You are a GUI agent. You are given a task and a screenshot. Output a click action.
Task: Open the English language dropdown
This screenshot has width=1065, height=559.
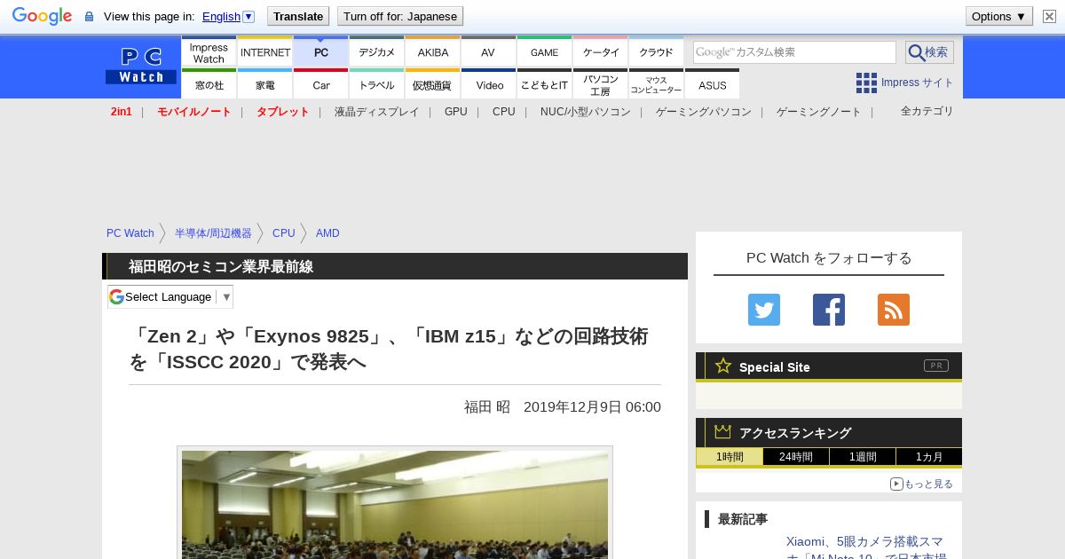point(228,16)
